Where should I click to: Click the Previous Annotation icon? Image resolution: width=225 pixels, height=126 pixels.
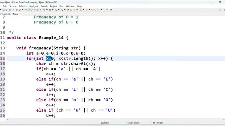[x=86, y=10]
